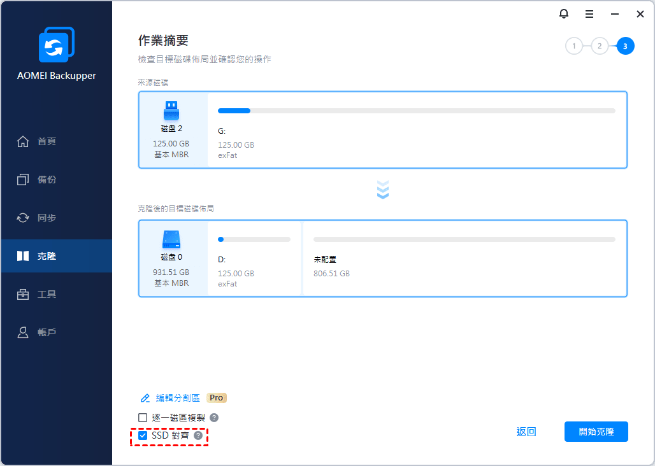Select the 克隆 clone section
The width and height of the screenshot is (655, 466).
[57, 256]
